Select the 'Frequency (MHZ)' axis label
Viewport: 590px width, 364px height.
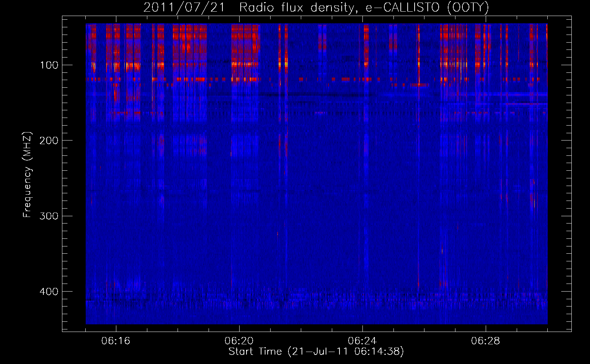point(27,175)
